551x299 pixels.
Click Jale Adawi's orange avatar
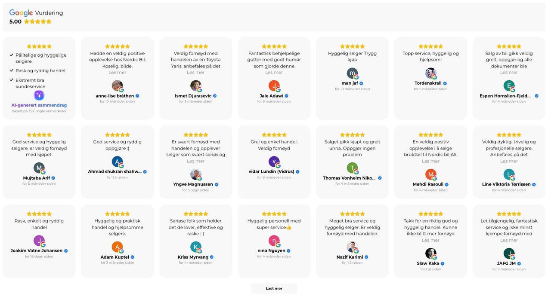coord(274,85)
